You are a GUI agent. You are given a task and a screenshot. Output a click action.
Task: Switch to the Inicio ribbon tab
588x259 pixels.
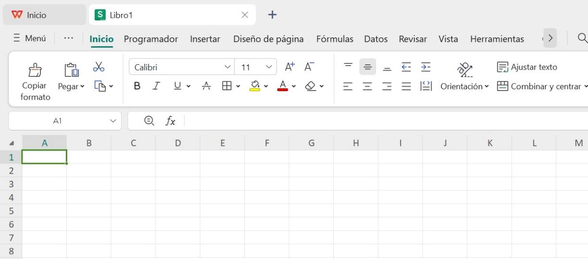[101, 39]
